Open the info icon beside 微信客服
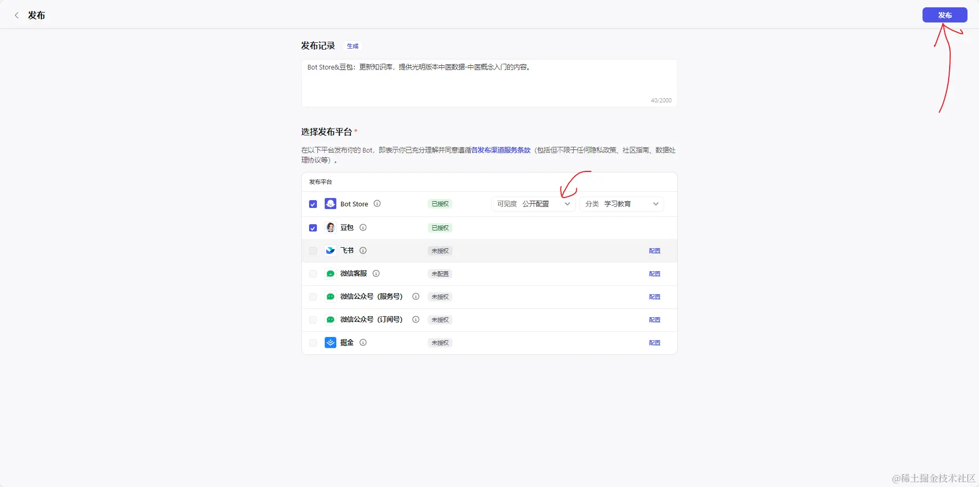Screen dimensions: 979x487 click(x=376, y=273)
